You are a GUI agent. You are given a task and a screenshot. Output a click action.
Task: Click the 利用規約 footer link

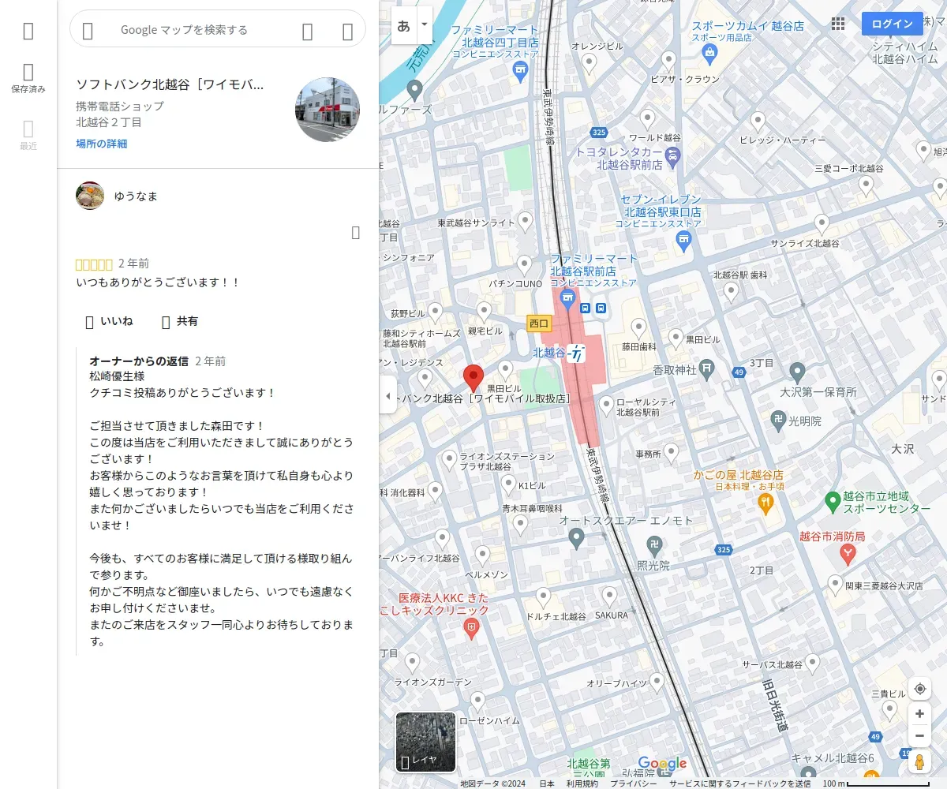click(x=582, y=783)
